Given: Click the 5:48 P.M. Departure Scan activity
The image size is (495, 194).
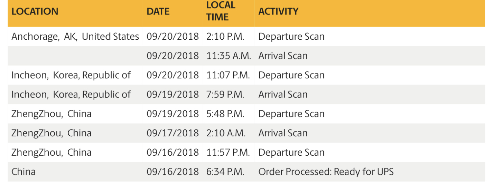Looking at the screenshot, I should [291, 114].
